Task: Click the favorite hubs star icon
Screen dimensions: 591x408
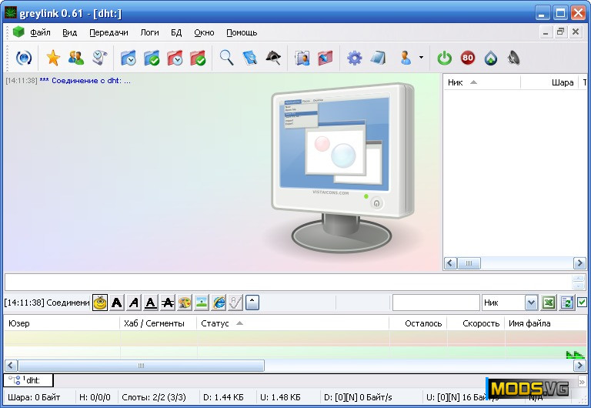Action: [x=53, y=58]
